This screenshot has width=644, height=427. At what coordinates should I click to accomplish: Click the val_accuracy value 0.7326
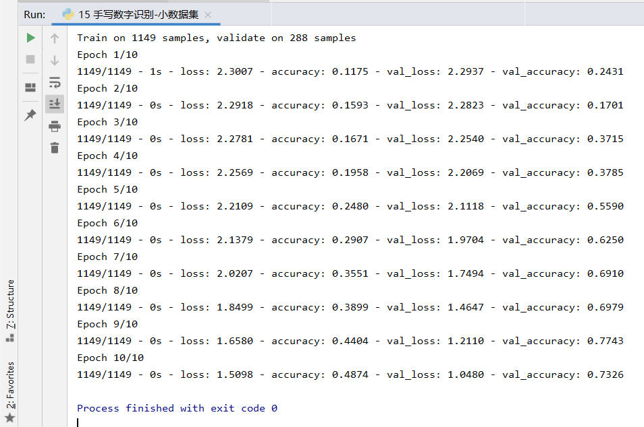606,374
